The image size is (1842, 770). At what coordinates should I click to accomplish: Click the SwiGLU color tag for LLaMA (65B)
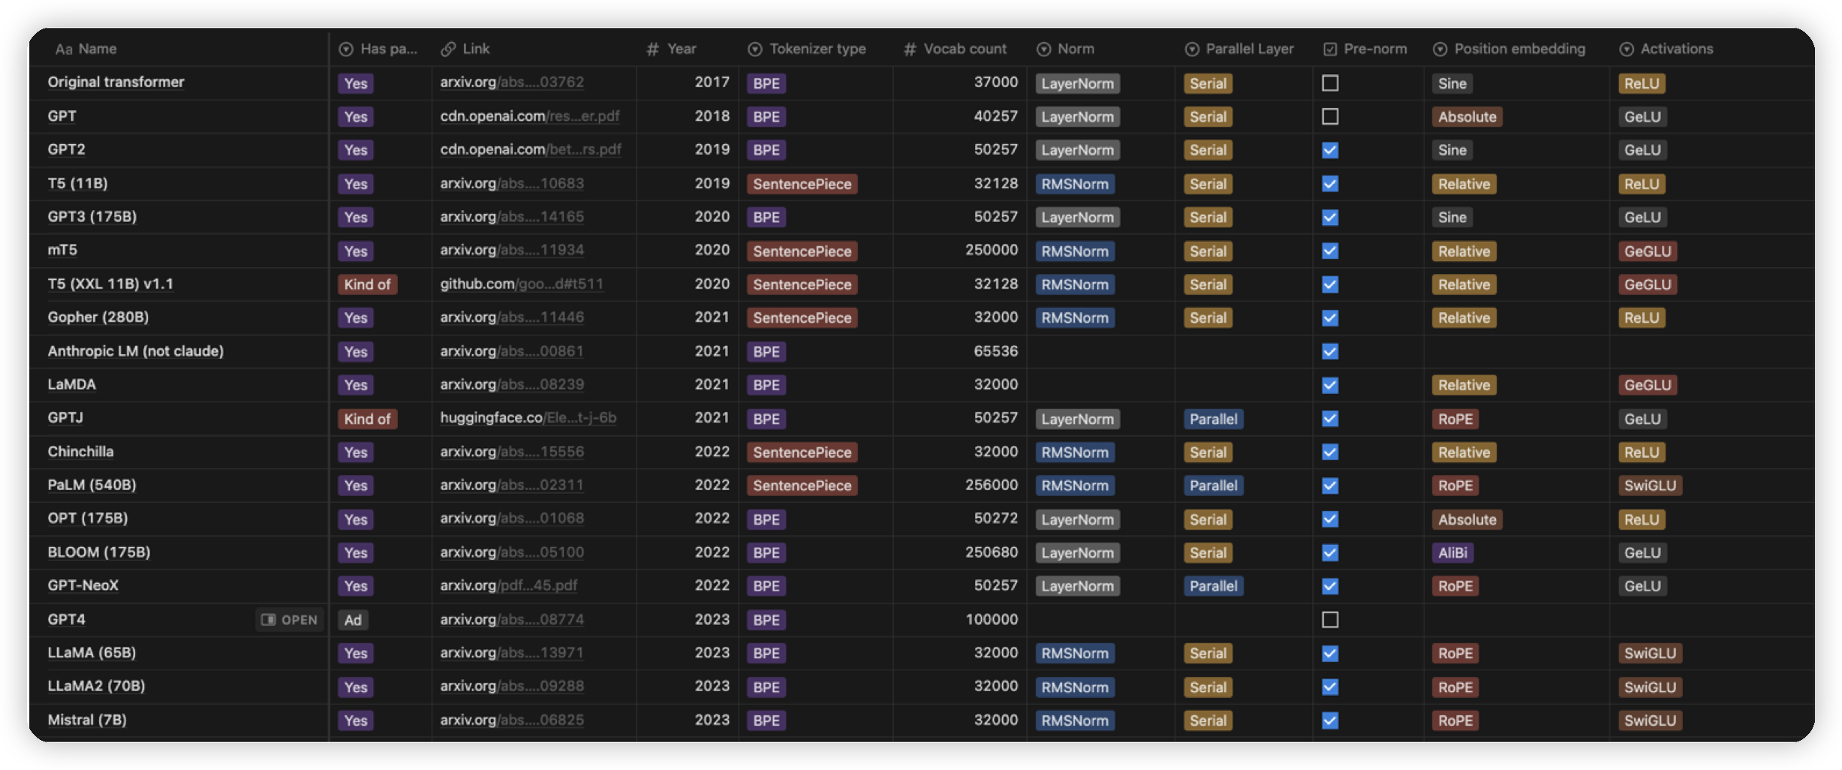pyautogui.click(x=1650, y=654)
